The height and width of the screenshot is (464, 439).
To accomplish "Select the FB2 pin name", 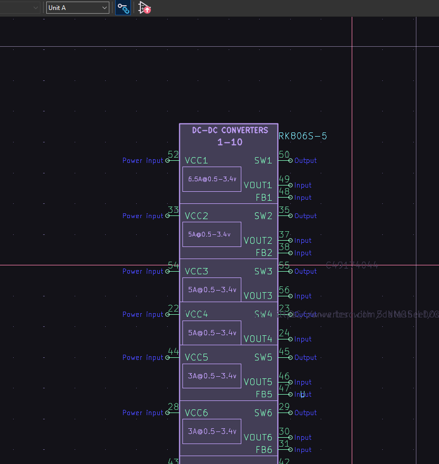I will [x=264, y=253].
